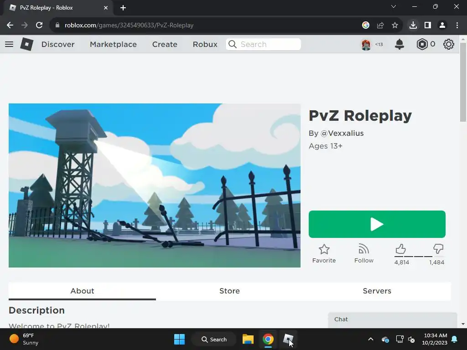
Task: Open the Marketplace page
Action: [x=113, y=44]
